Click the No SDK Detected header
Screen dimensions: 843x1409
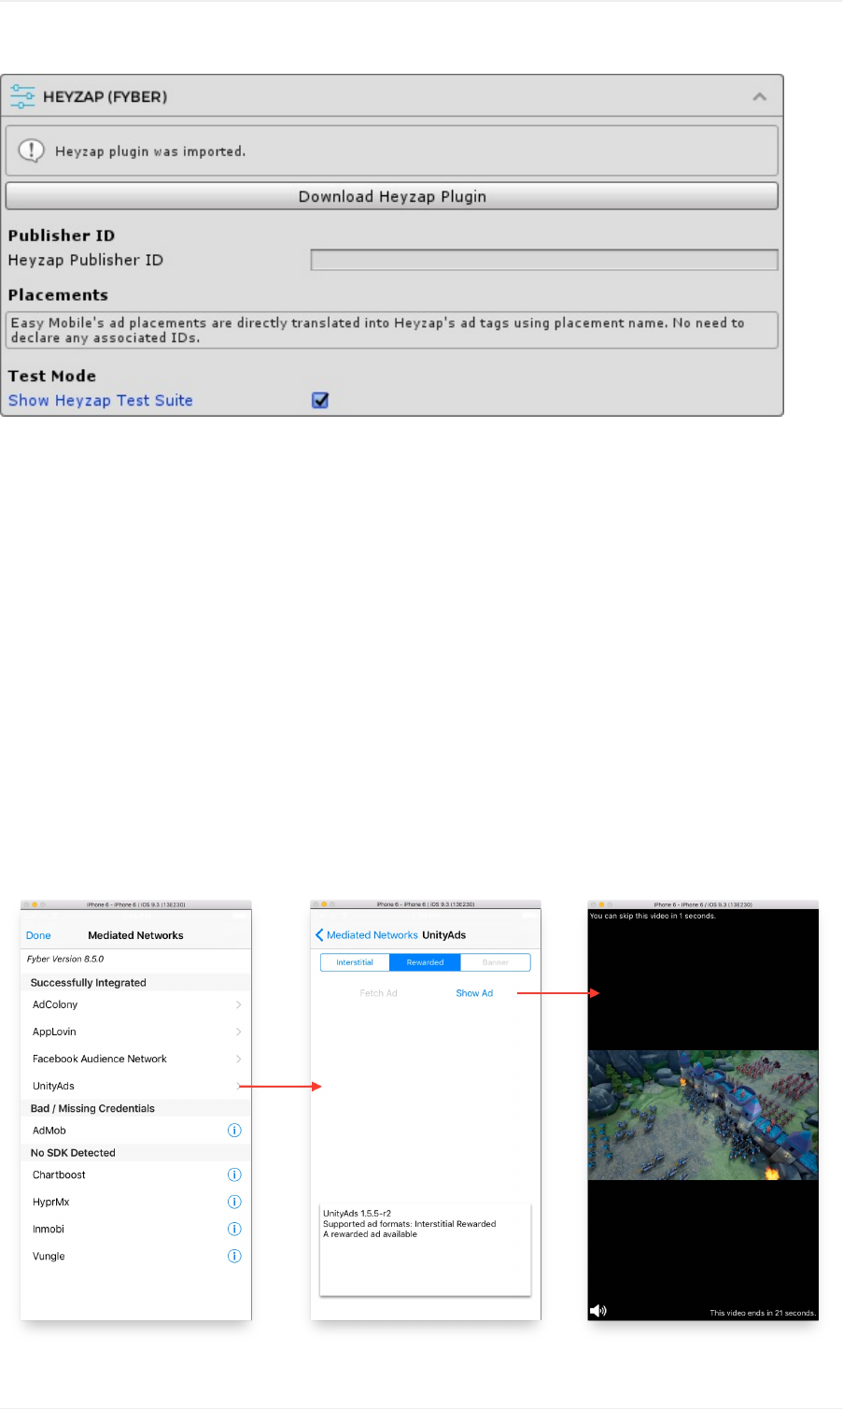pyautogui.click(x=73, y=1153)
